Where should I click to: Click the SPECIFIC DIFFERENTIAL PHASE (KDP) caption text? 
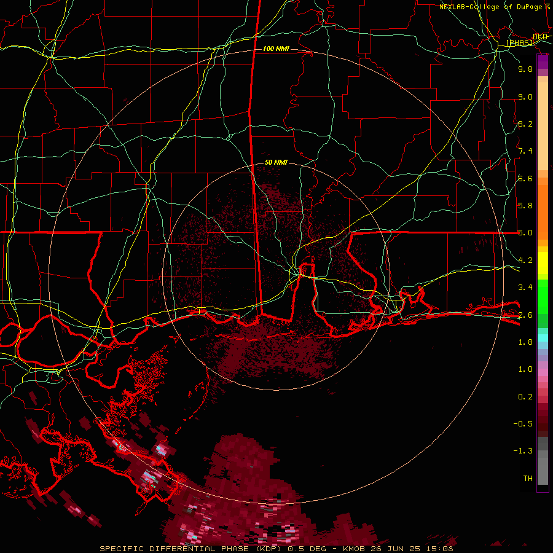coord(192,549)
